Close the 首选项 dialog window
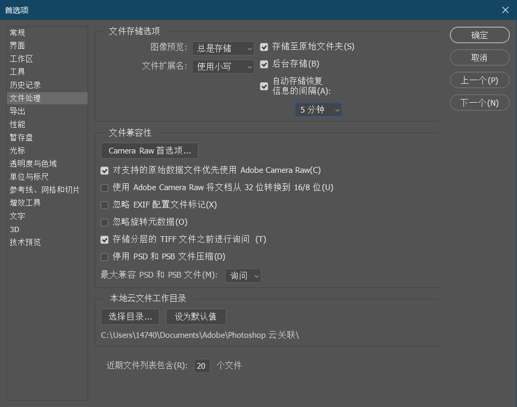This screenshot has width=517, height=407. coord(505,10)
